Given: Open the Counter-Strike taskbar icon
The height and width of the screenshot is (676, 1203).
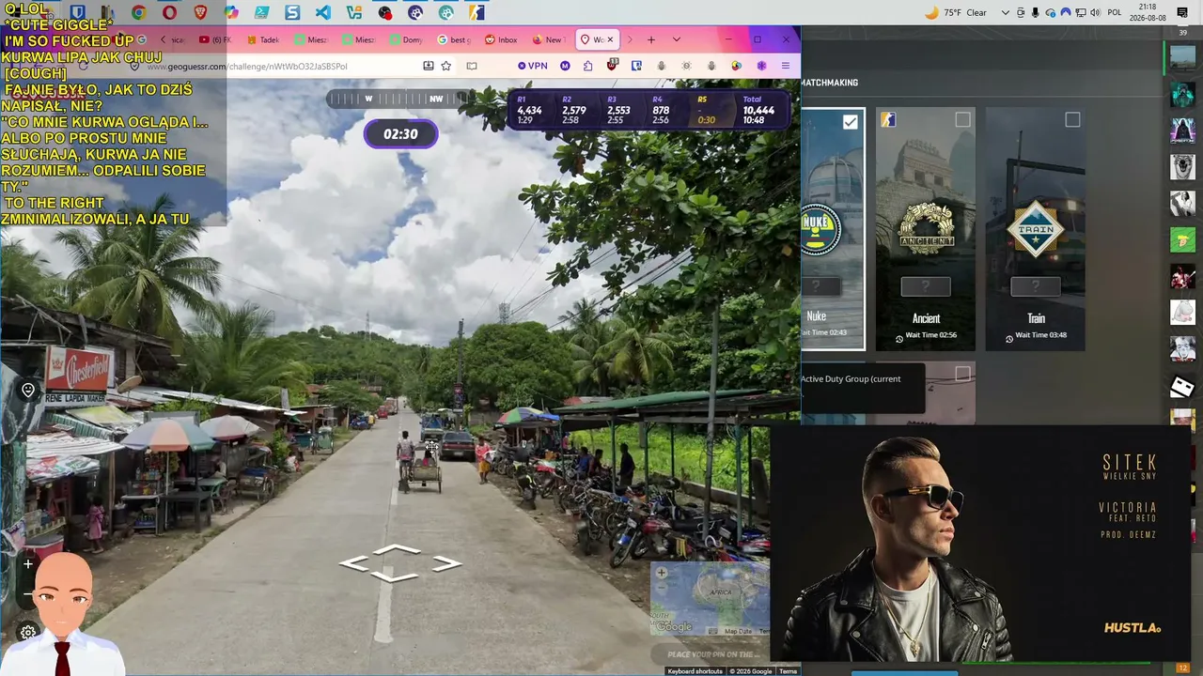Looking at the screenshot, I should pos(477,12).
